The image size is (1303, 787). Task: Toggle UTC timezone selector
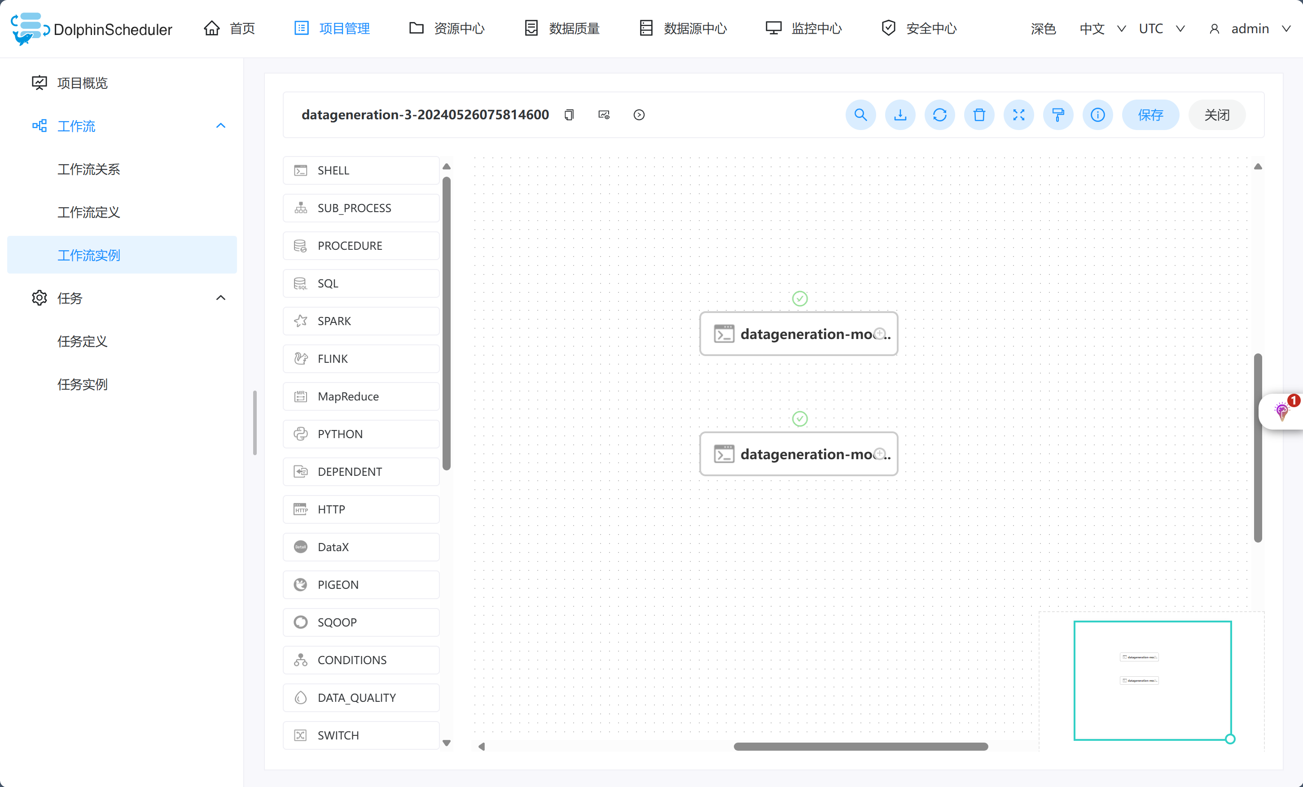tap(1161, 28)
